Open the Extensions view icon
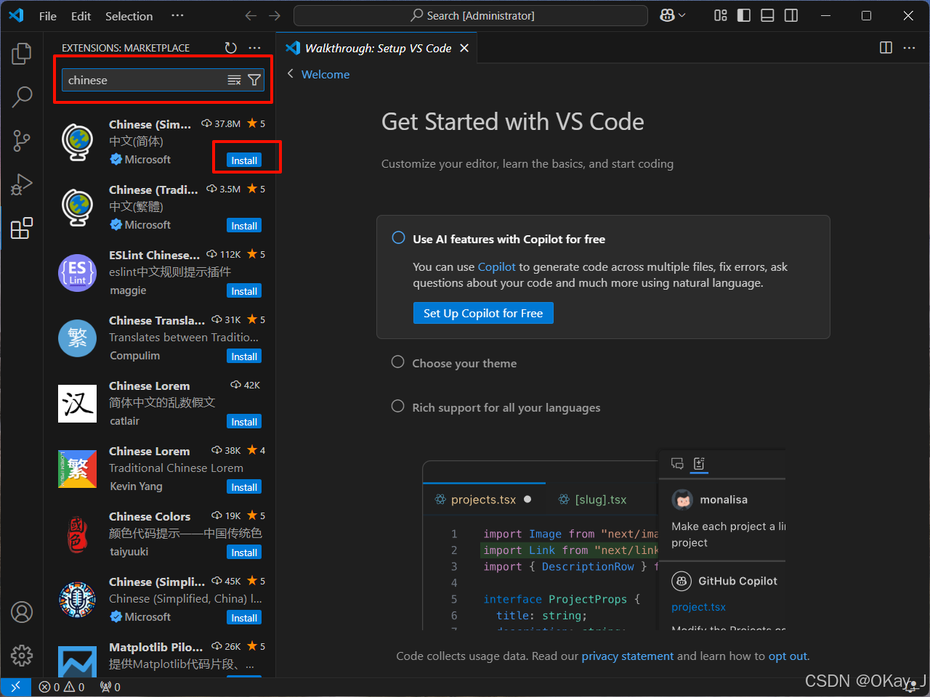 tap(22, 228)
